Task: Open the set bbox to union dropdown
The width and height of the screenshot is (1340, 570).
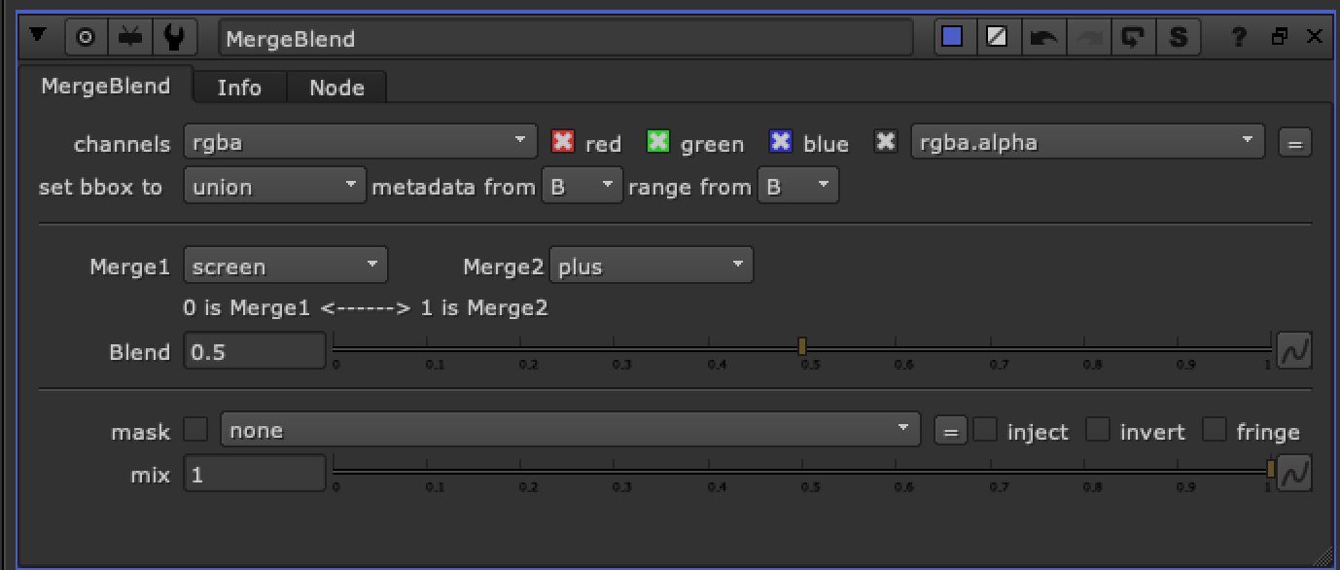Action: tap(273, 185)
